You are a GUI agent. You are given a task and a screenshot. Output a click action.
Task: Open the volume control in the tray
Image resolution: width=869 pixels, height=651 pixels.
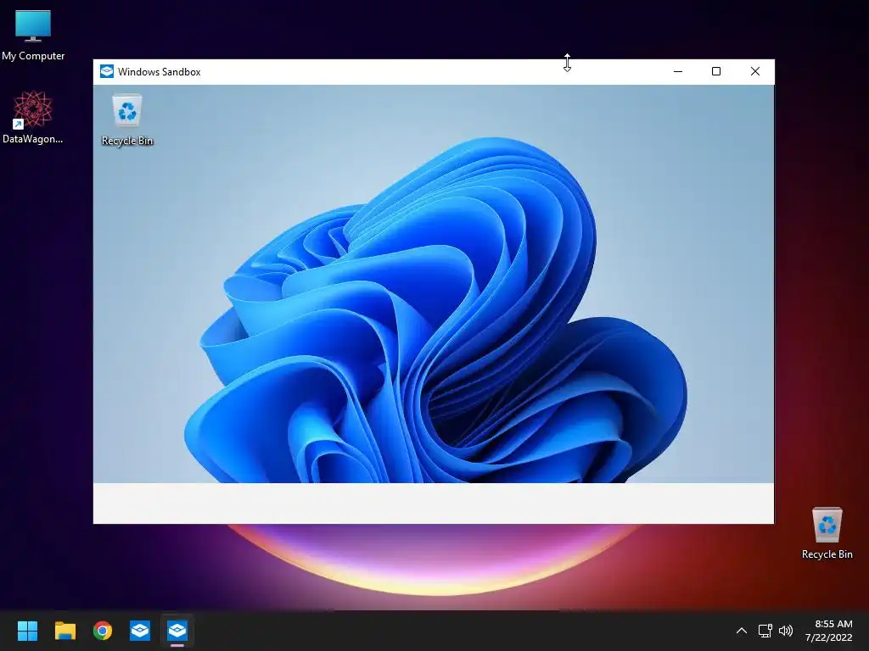[786, 631]
